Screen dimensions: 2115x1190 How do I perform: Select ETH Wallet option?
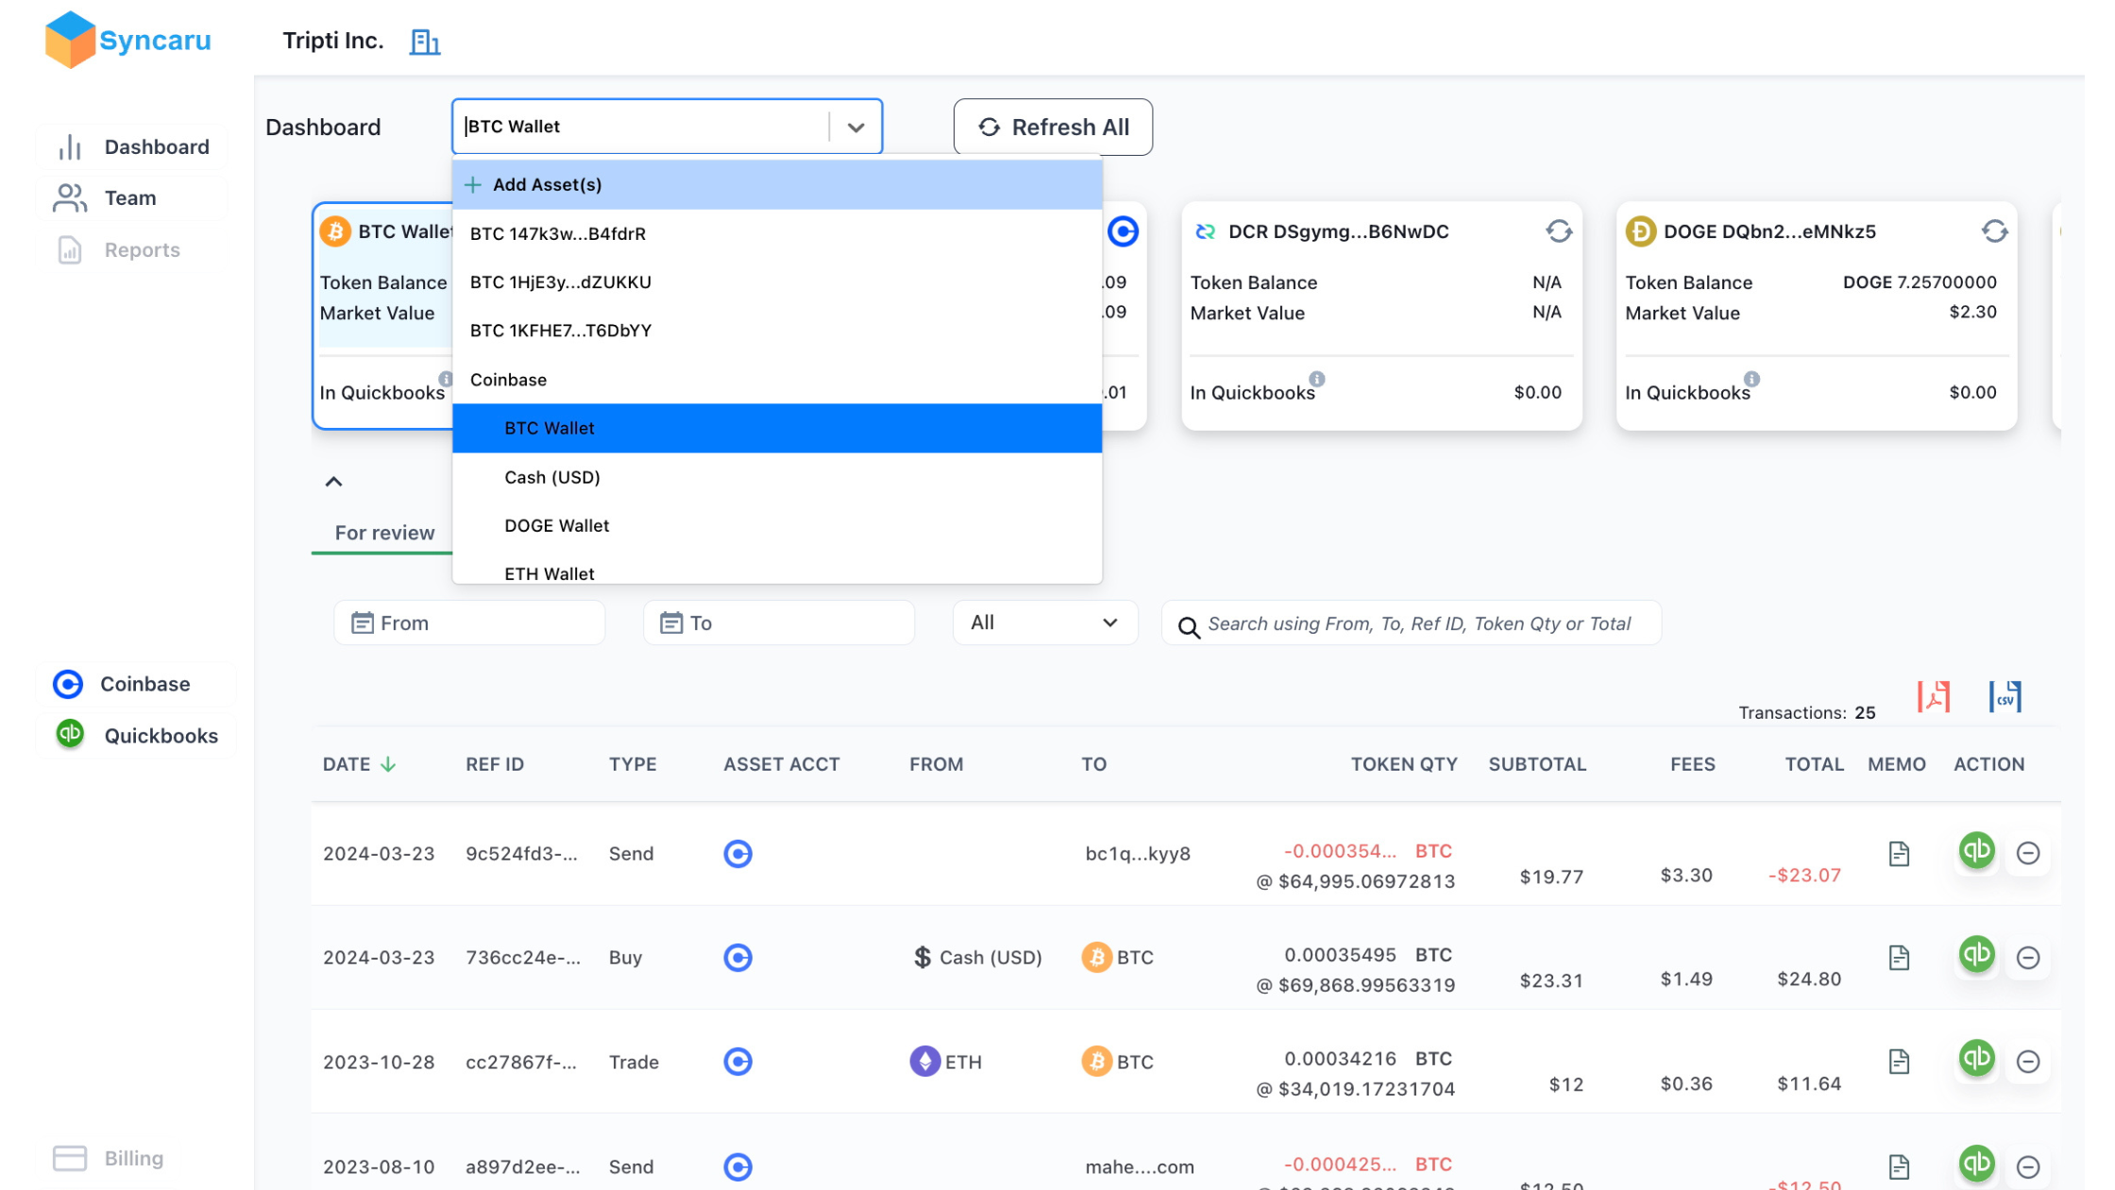click(x=777, y=572)
